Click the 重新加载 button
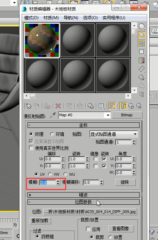The image size is (158, 240). [x=40, y=221]
